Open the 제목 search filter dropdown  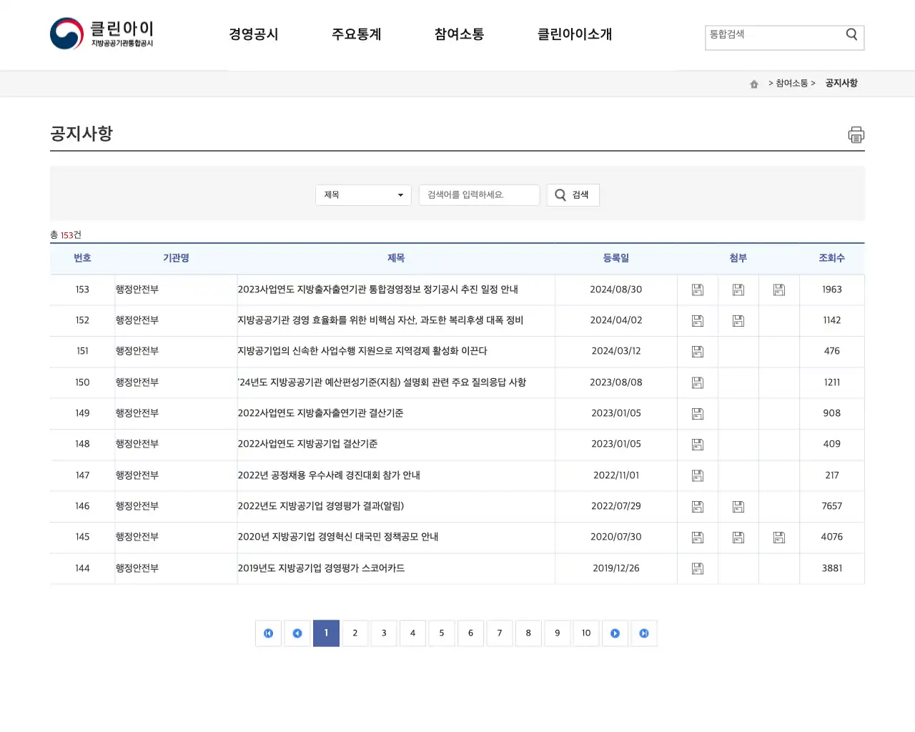coord(362,194)
